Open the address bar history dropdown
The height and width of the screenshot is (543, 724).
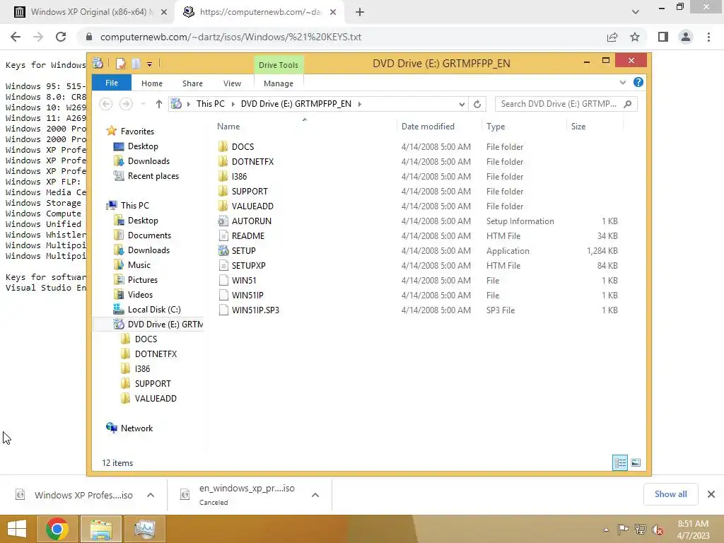click(x=462, y=105)
